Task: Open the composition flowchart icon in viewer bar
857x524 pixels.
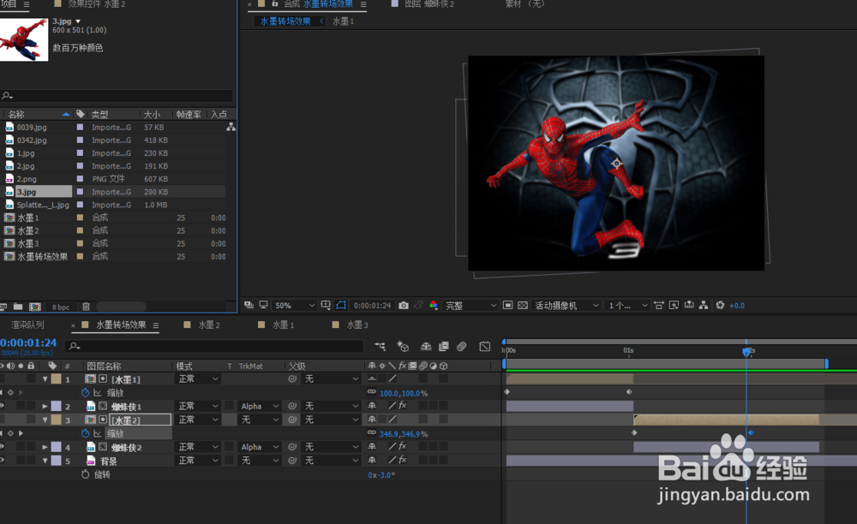Action: pyautogui.click(x=704, y=305)
